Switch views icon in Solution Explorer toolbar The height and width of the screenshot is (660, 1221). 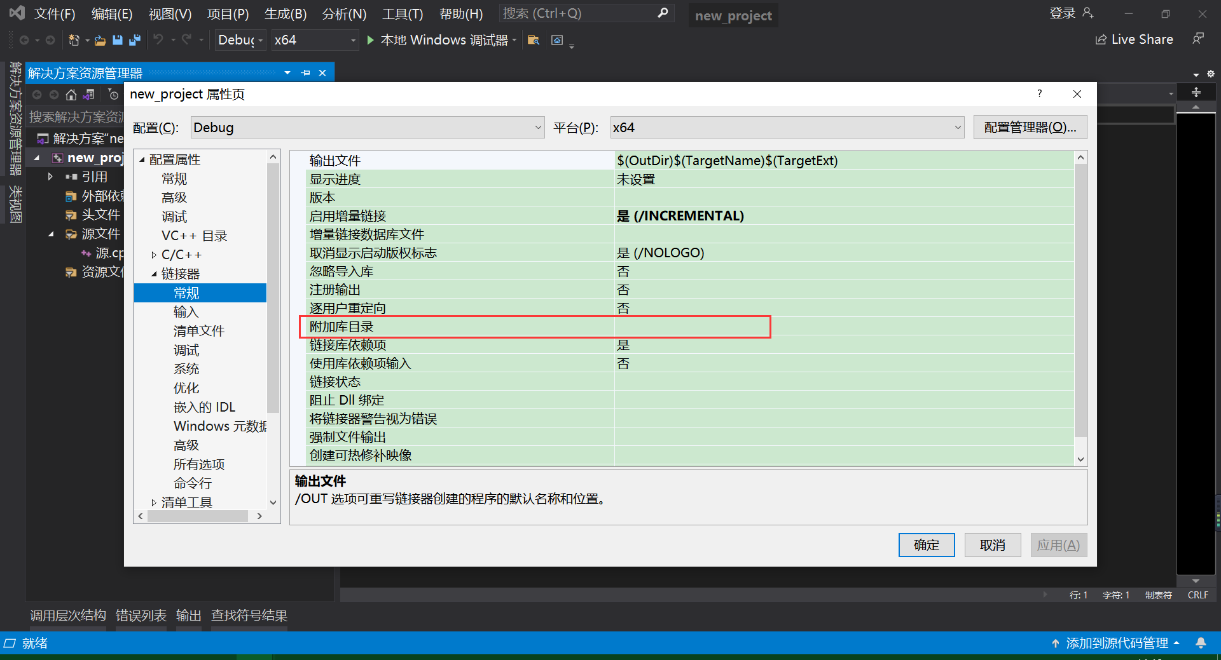(89, 95)
